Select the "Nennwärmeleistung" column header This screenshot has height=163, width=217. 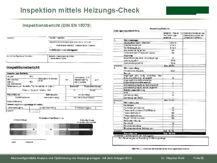point(93,86)
